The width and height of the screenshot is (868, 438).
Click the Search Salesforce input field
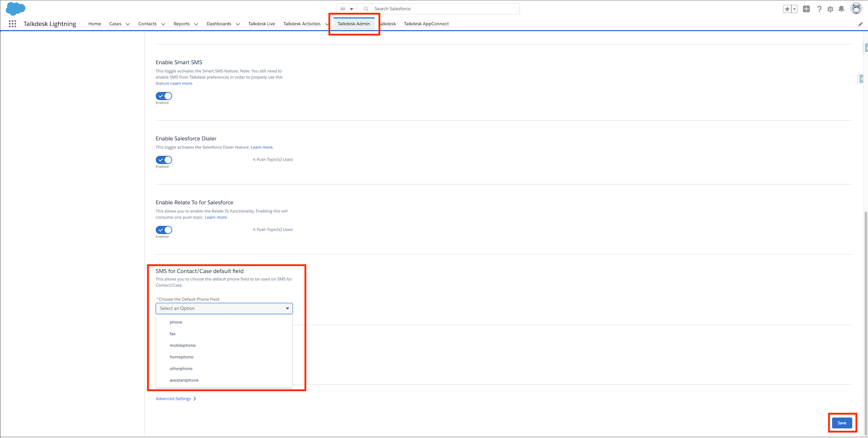click(438, 9)
